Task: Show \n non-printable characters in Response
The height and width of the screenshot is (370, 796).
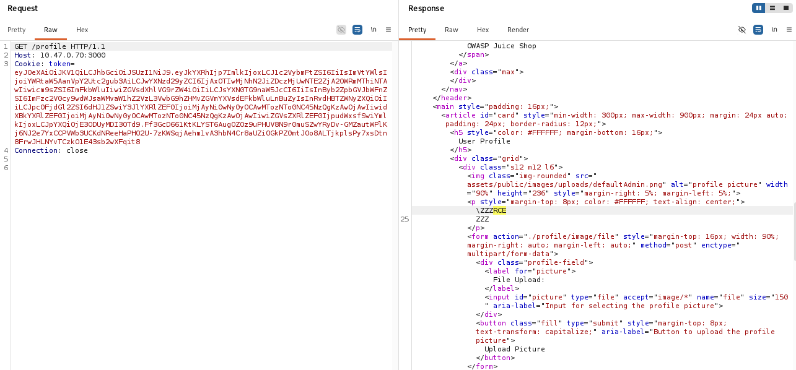Action: pyautogui.click(x=774, y=30)
